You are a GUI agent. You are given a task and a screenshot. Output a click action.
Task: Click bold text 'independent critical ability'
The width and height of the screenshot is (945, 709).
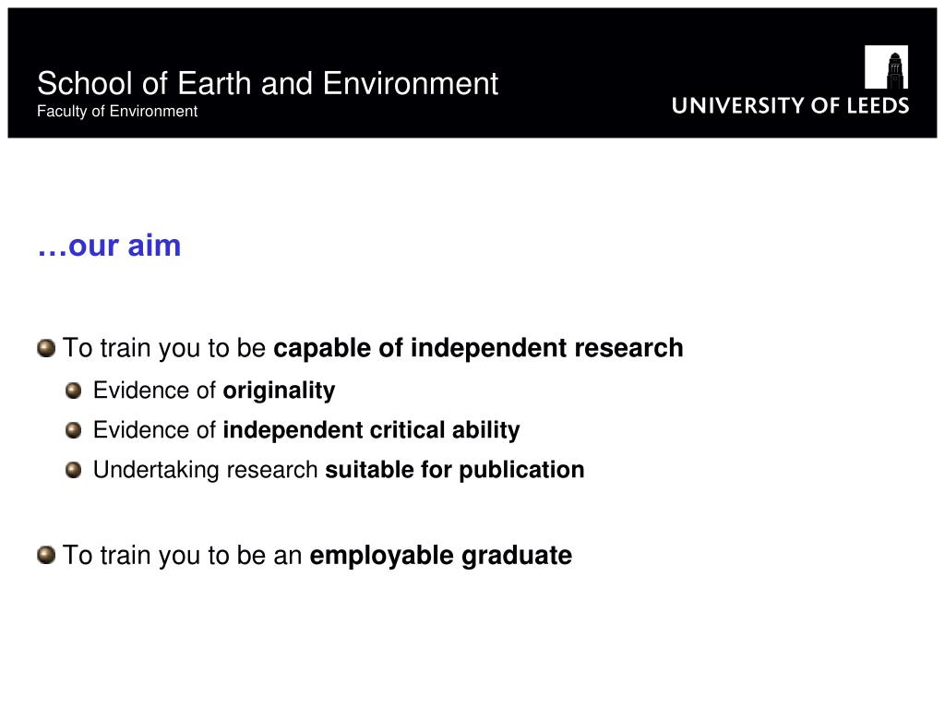371,430
